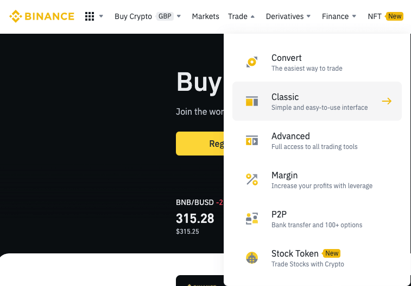Click the Margin percent icon
This screenshot has height=286, width=411.
coord(252,180)
